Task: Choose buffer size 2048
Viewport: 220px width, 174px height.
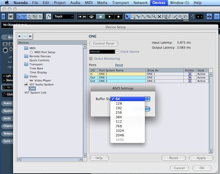Action: pos(128,135)
